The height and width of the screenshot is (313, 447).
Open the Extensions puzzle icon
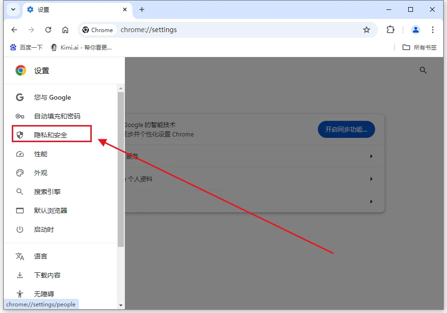point(390,30)
